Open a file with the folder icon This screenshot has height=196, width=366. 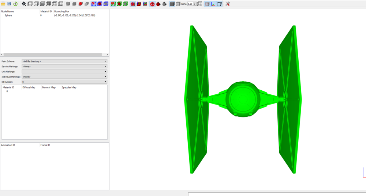[3, 4]
